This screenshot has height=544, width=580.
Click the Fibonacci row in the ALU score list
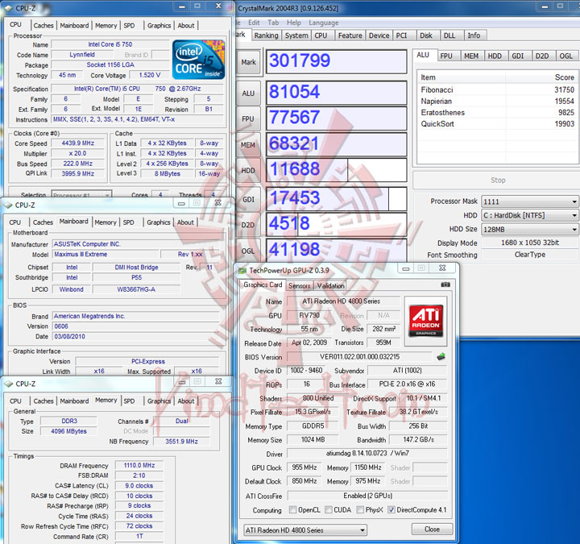pyautogui.click(x=497, y=90)
